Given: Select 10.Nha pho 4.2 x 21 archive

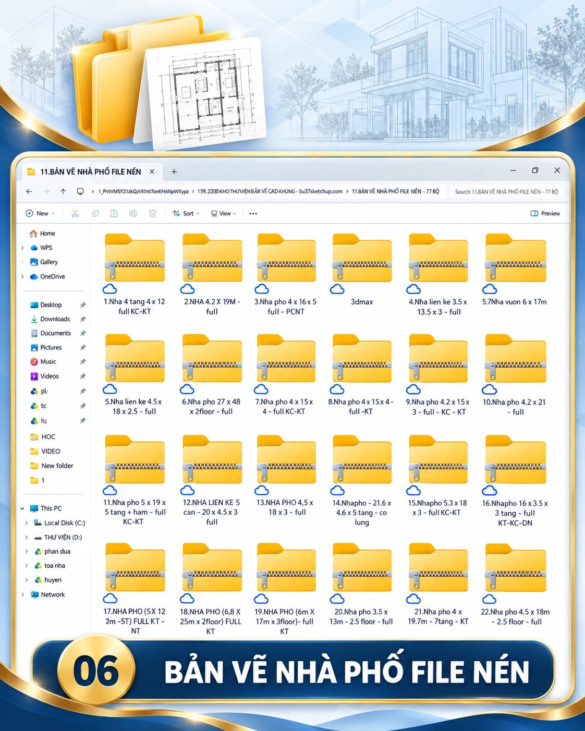Looking at the screenshot, I should pos(514,375).
